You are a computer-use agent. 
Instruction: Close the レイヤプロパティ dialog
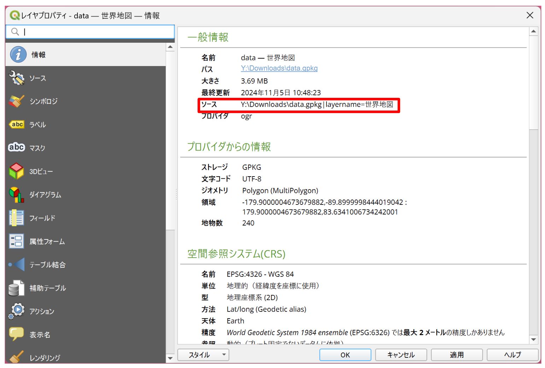[x=530, y=15]
